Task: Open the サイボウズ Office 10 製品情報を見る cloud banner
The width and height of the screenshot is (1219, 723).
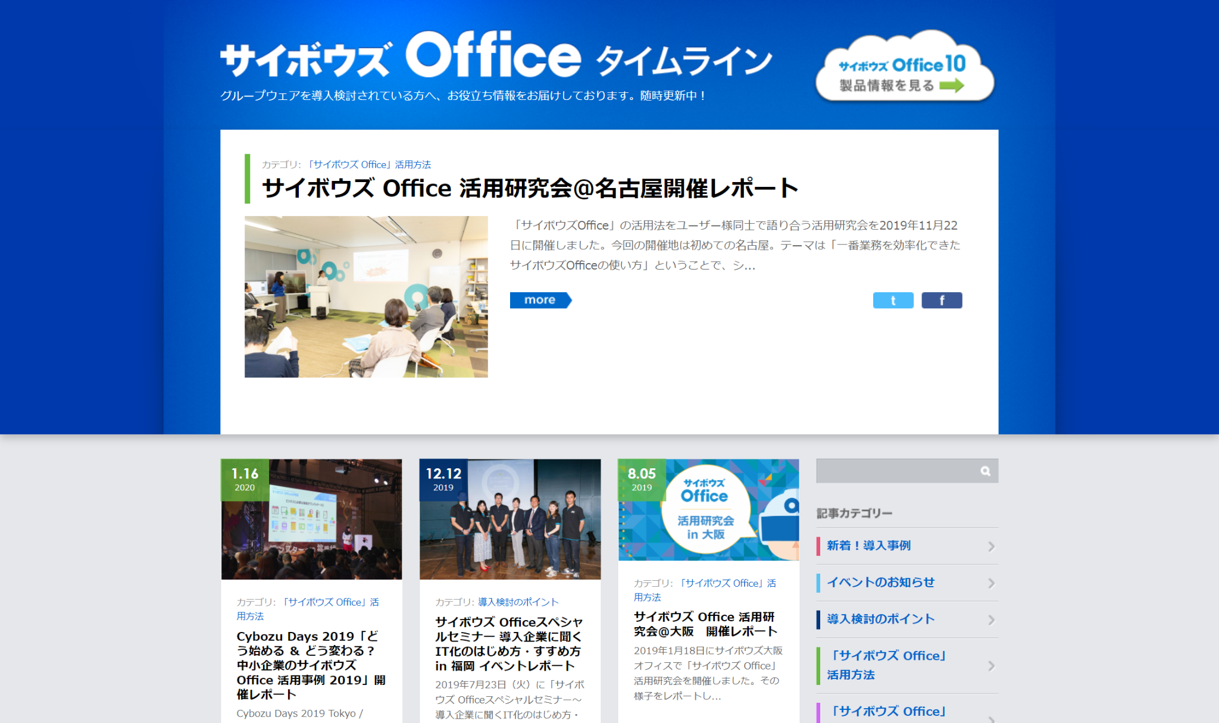Action: coord(905,67)
